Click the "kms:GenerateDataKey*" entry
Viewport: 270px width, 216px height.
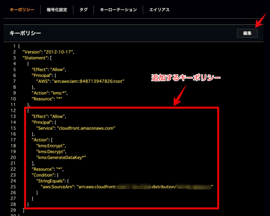tap(61, 157)
